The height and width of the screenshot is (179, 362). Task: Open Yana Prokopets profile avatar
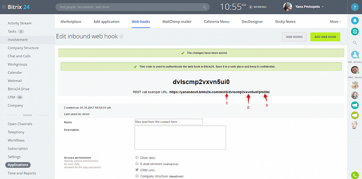[x=288, y=7]
